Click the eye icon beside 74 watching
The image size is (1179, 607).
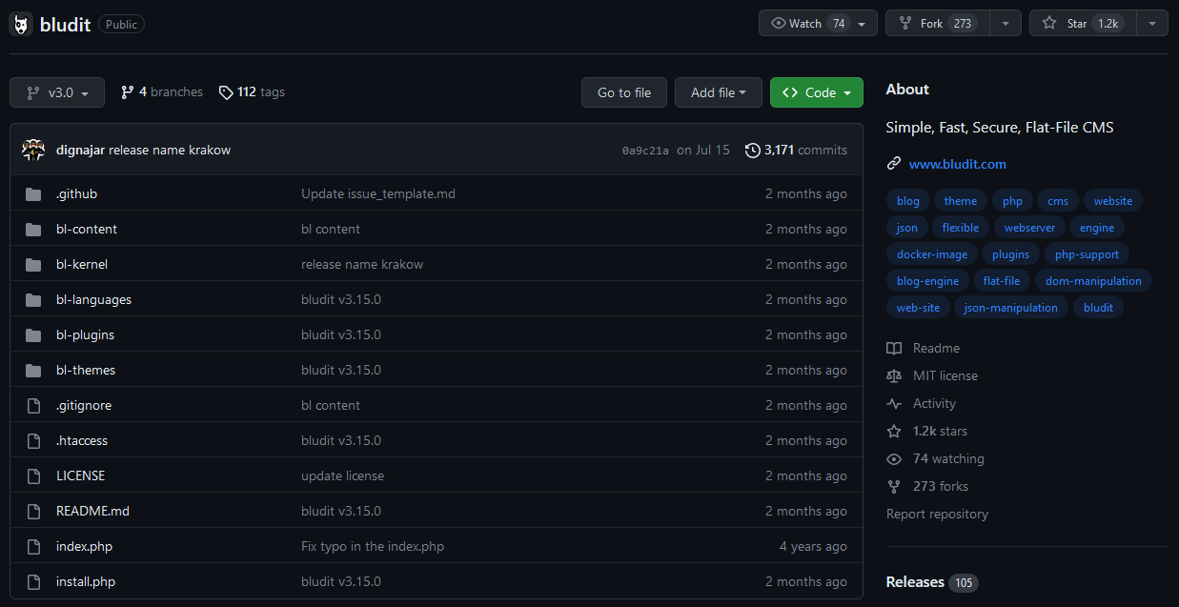[894, 458]
